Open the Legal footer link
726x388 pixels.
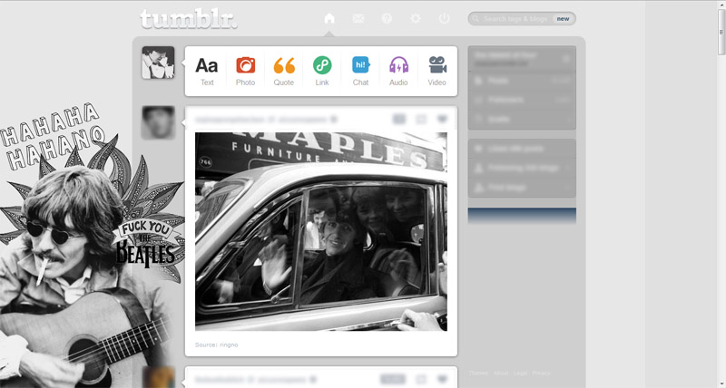point(520,373)
